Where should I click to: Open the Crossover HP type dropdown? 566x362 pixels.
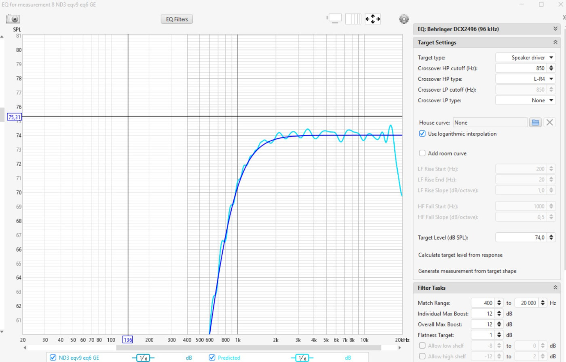click(525, 79)
